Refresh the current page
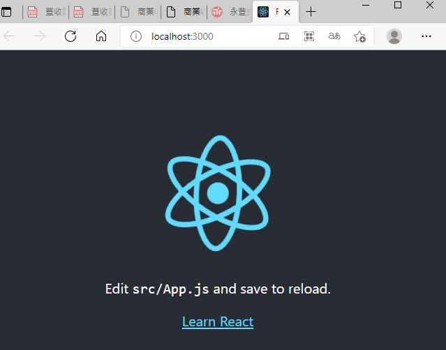The width and height of the screenshot is (446, 350). pyautogui.click(x=70, y=36)
